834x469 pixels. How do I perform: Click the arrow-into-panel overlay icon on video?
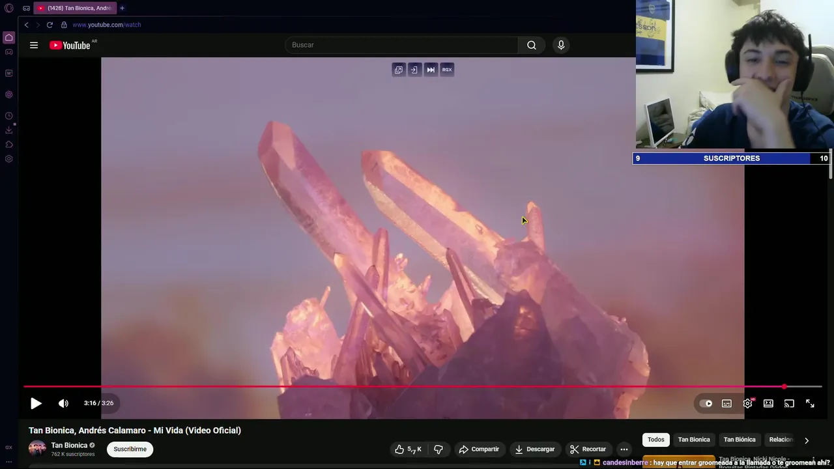414,70
